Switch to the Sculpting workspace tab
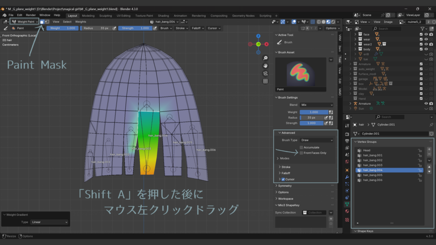 coord(105,16)
